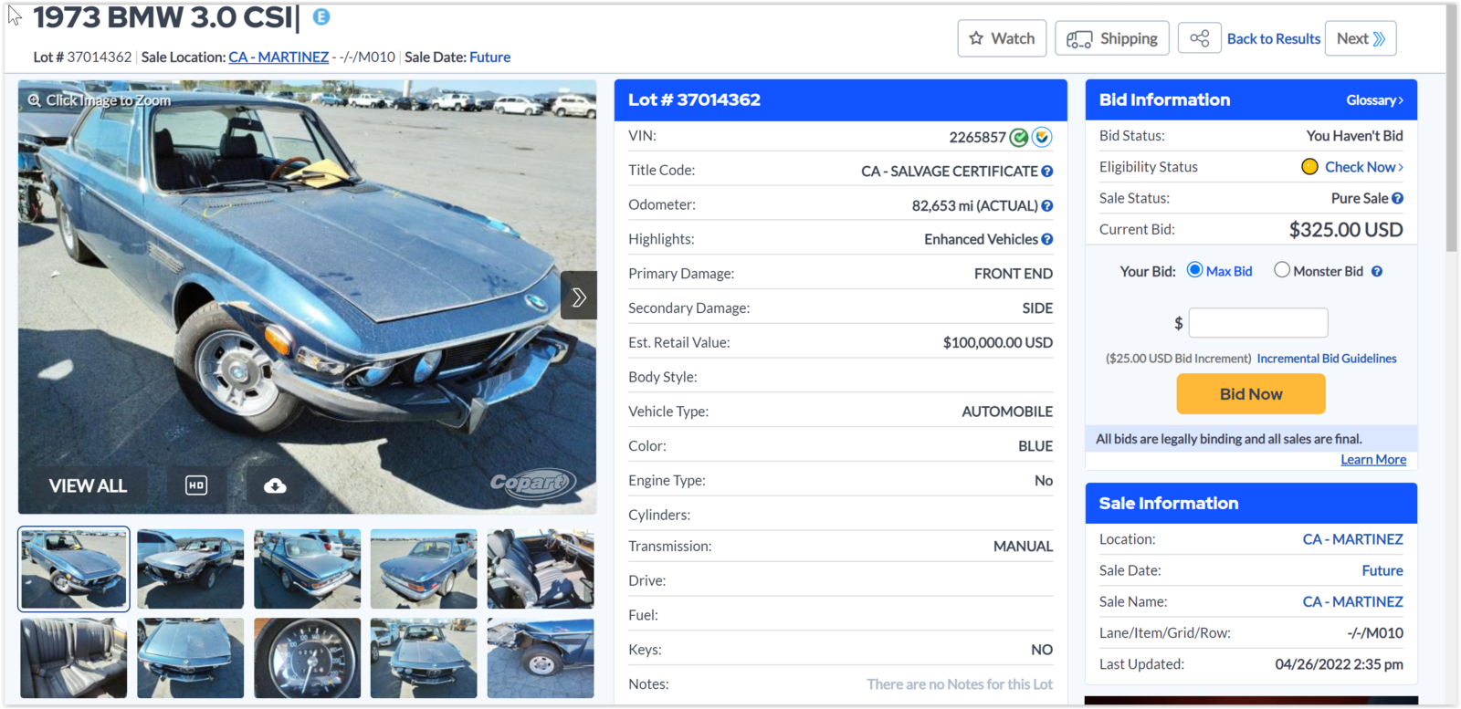1461x709 pixels.
Task: Click the 'Pure Sale' status text
Action: click(x=1360, y=198)
